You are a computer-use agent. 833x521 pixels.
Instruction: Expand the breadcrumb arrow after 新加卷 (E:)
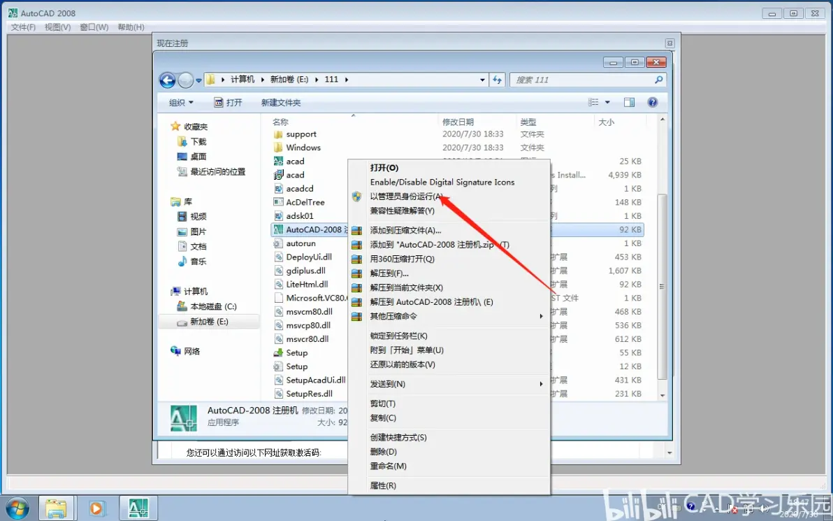click(317, 80)
